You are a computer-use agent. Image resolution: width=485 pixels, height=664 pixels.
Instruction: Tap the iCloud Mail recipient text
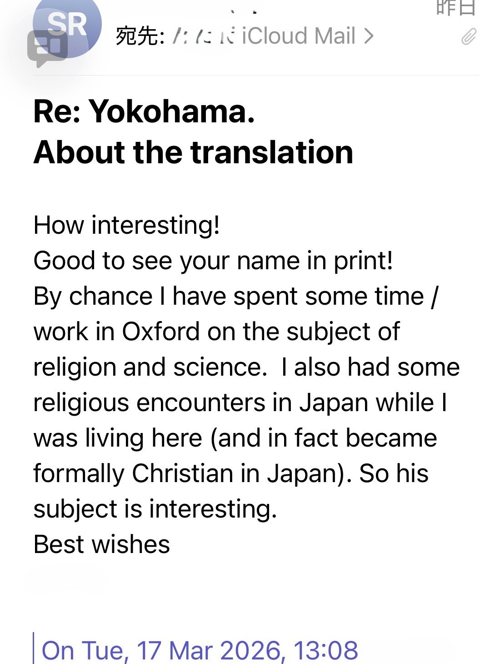298,36
